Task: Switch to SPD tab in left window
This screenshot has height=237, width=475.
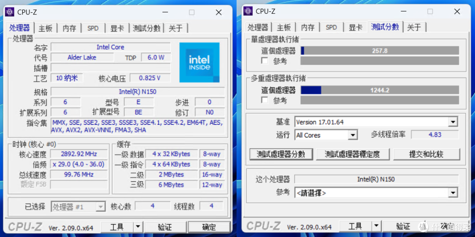Action: point(93,29)
